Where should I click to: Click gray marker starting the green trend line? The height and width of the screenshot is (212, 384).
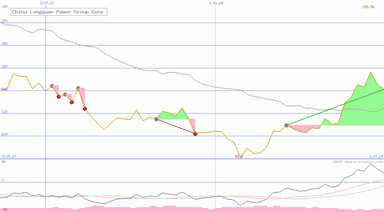[x=286, y=126]
